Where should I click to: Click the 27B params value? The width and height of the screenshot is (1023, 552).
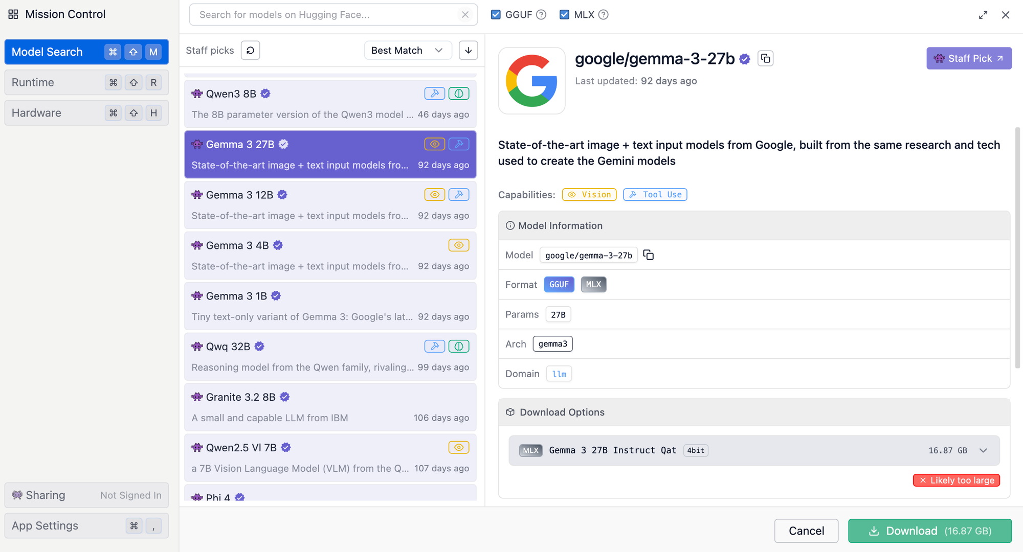(558, 314)
